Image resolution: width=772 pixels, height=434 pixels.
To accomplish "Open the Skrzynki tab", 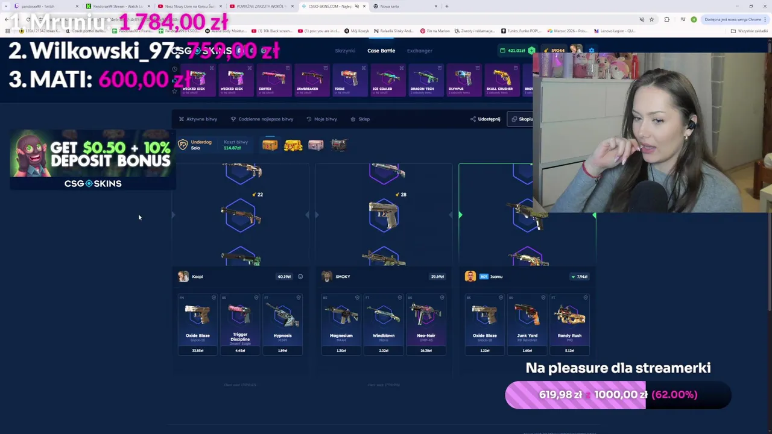I will (x=345, y=51).
